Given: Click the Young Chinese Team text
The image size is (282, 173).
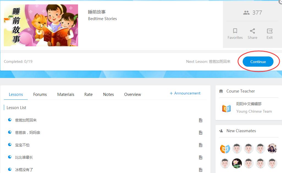Looking at the screenshot, I should (254, 111).
